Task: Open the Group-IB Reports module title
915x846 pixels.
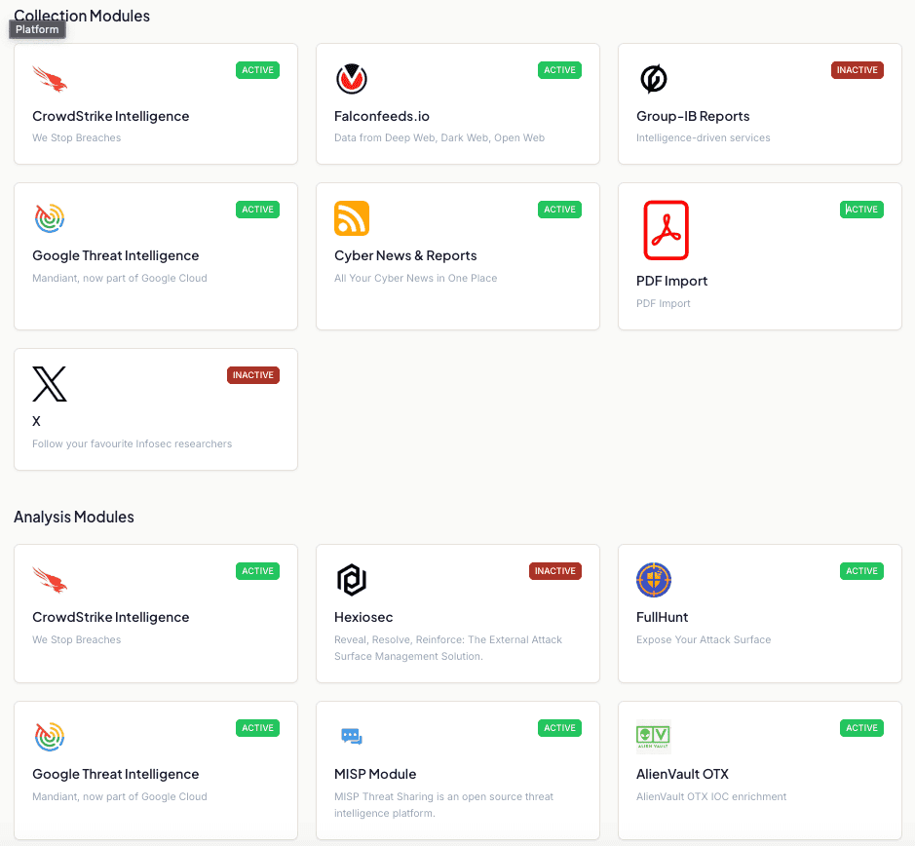Action: [693, 116]
